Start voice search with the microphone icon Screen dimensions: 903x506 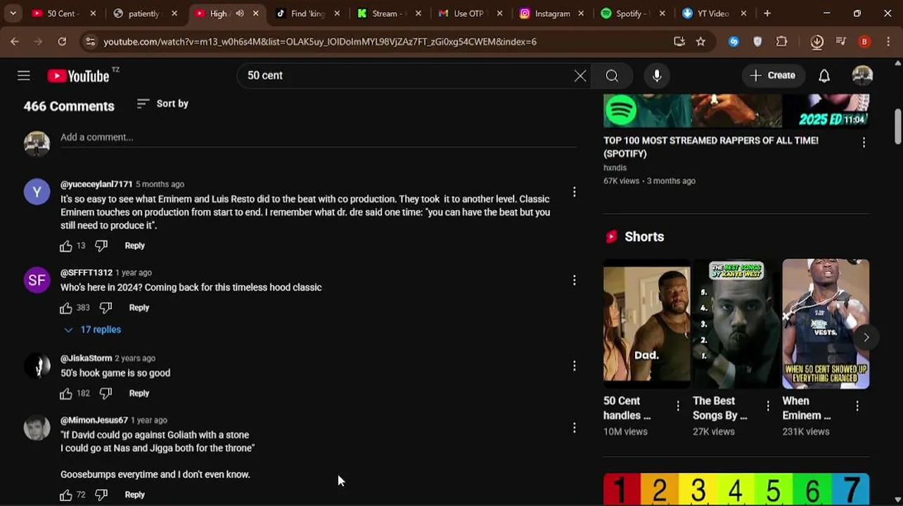click(657, 76)
